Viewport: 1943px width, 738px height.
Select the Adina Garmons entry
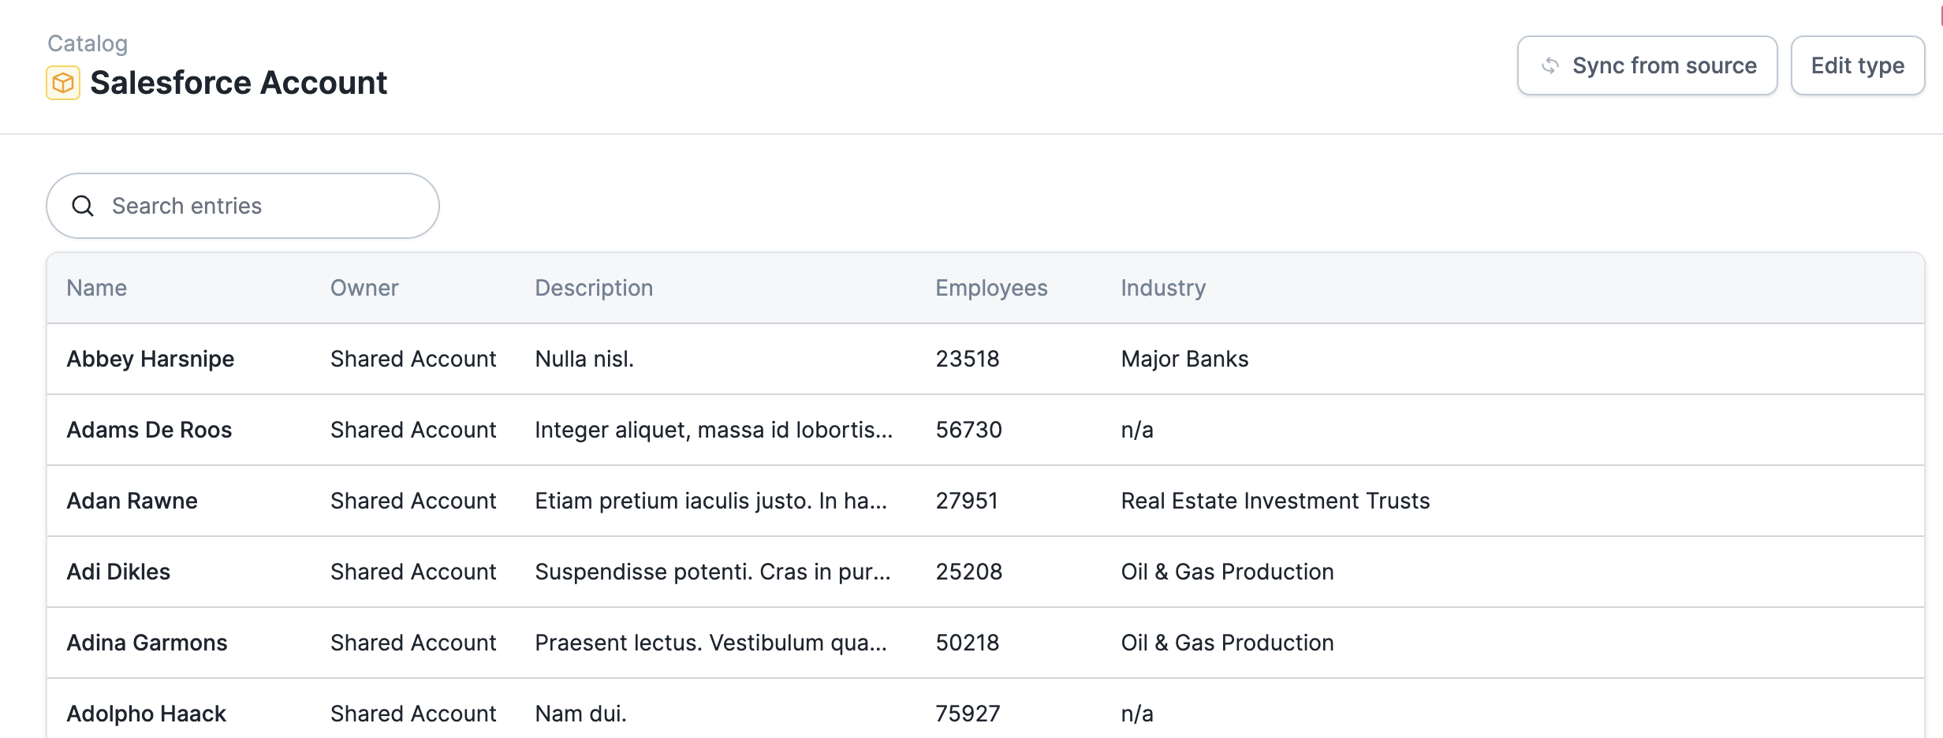[147, 643]
